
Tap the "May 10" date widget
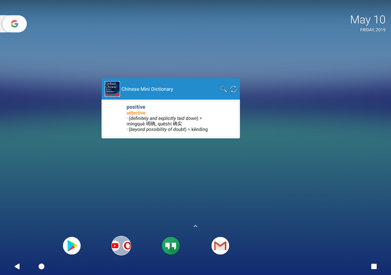368,20
